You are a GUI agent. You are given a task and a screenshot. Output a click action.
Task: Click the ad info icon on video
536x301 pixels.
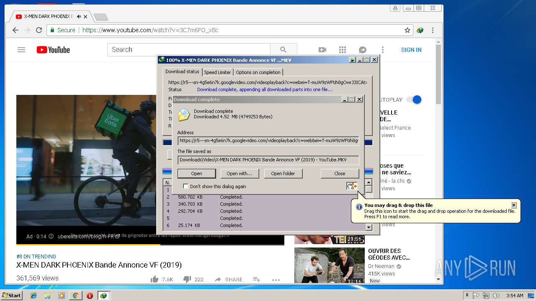point(51,236)
